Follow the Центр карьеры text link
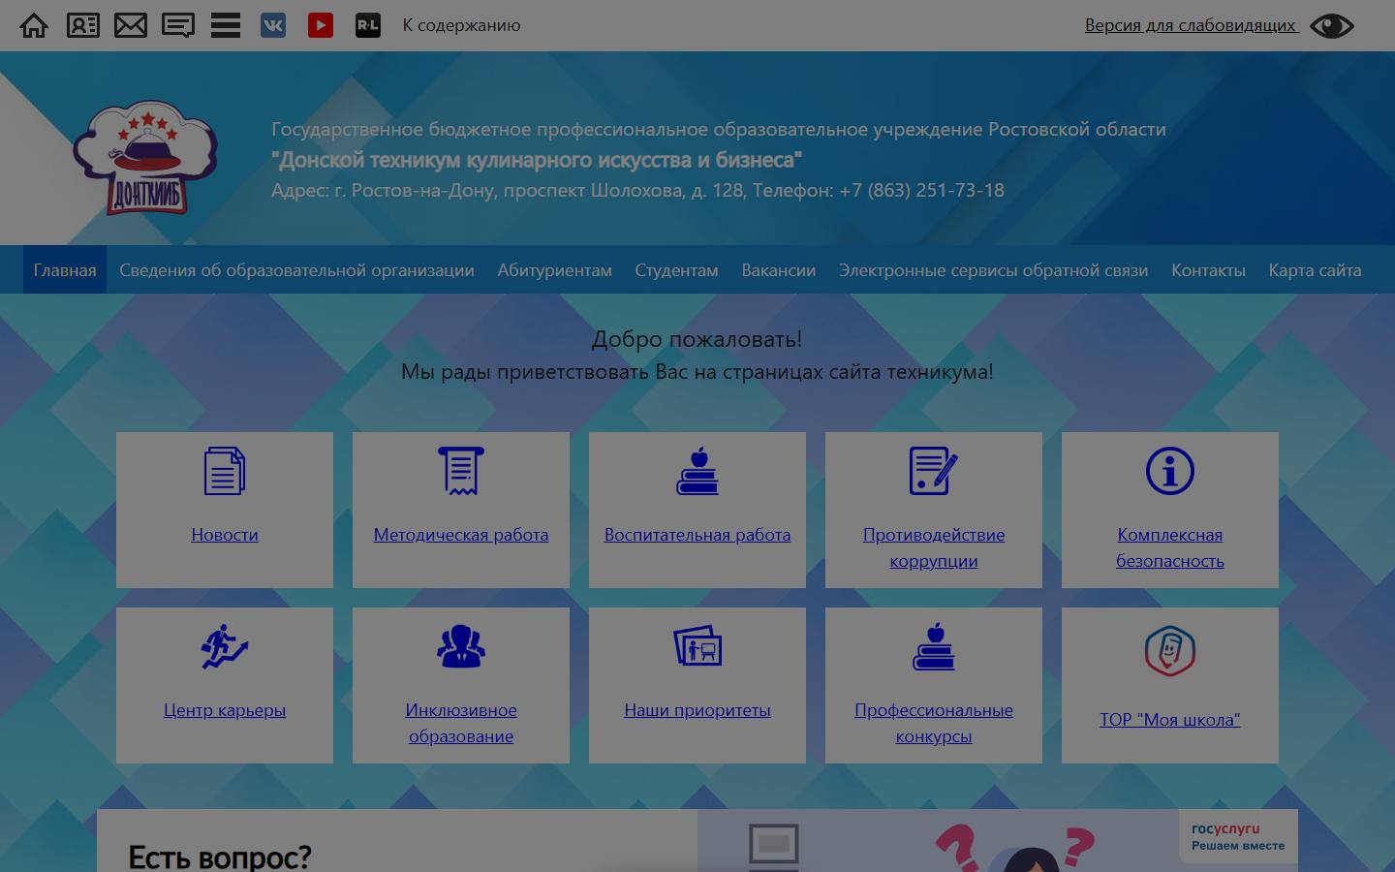 (x=225, y=710)
